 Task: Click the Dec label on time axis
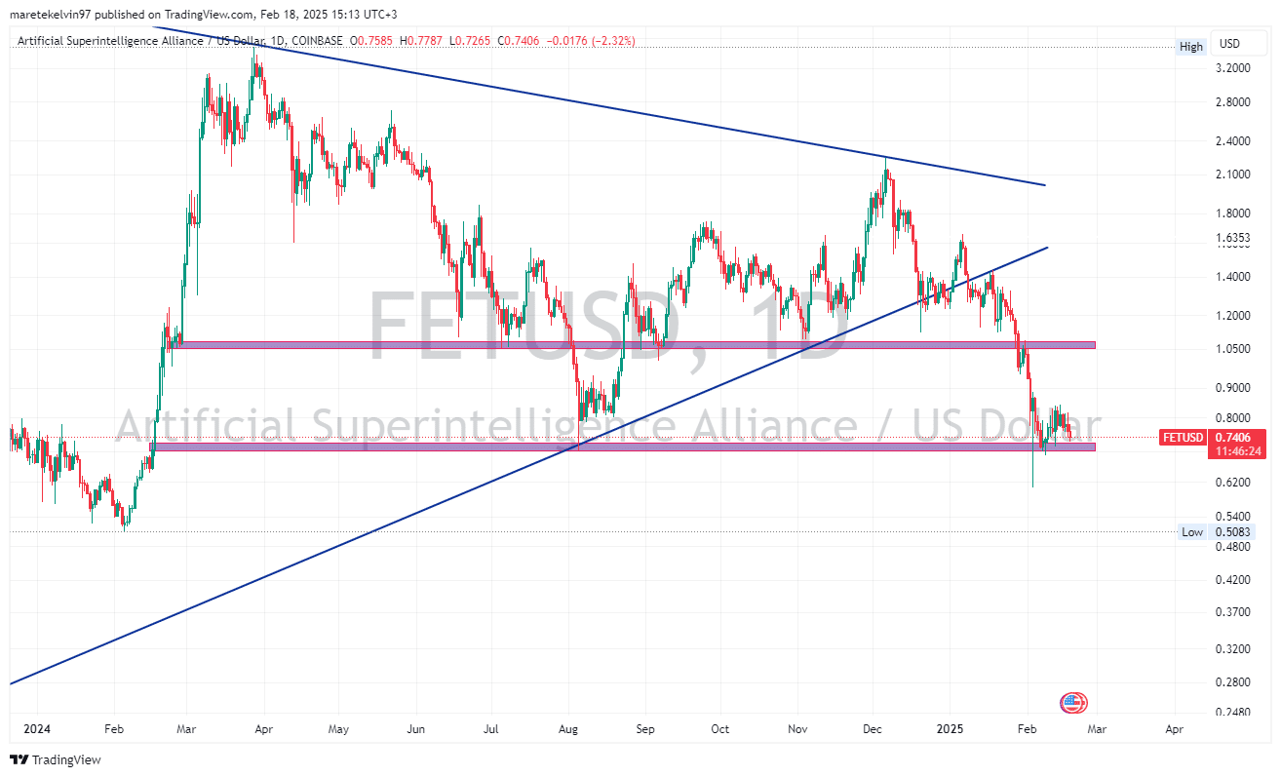click(x=873, y=729)
